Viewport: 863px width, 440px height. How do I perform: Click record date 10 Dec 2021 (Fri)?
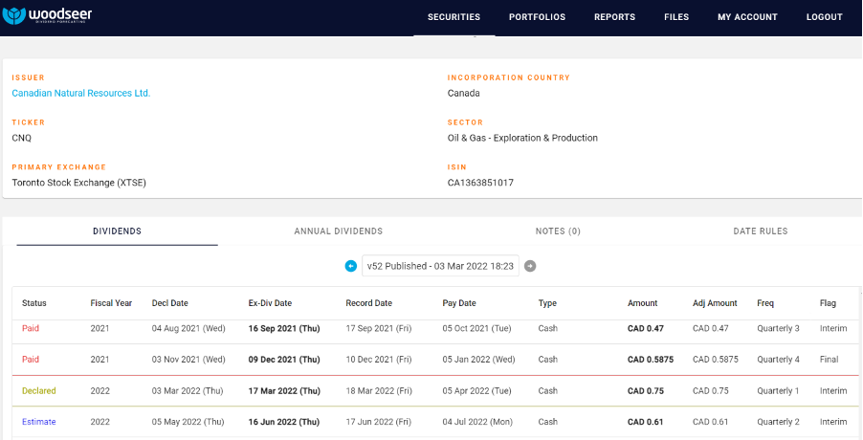tap(379, 359)
